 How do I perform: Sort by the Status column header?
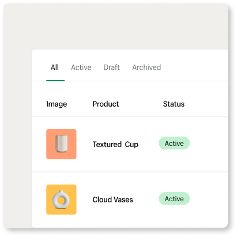click(174, 104)
